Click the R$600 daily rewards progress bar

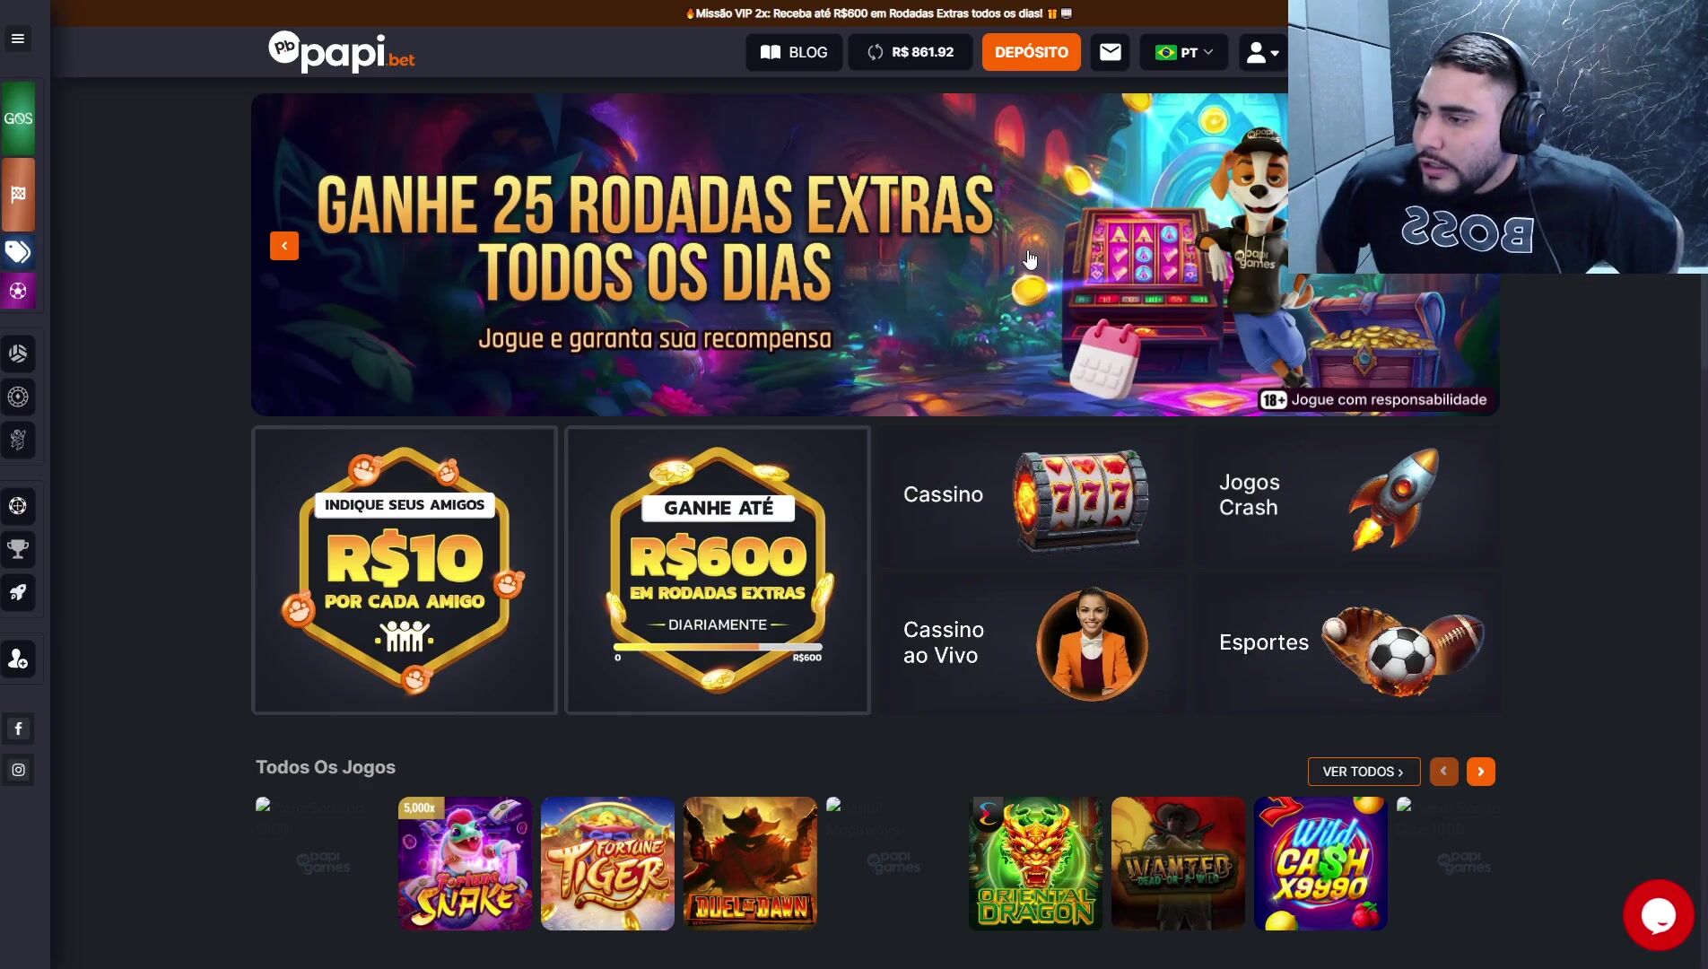718,647
